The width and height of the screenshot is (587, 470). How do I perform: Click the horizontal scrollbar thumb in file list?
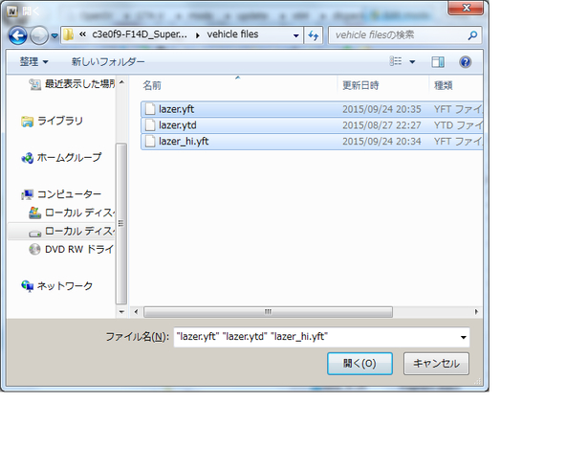pyautogui.click(x=268, y=312)
